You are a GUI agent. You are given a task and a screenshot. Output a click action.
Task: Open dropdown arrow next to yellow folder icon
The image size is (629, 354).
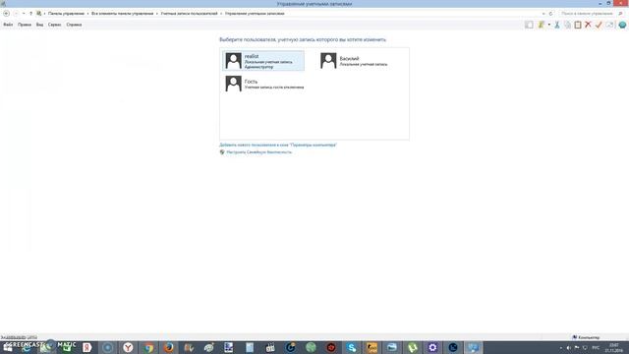[549, 25]
